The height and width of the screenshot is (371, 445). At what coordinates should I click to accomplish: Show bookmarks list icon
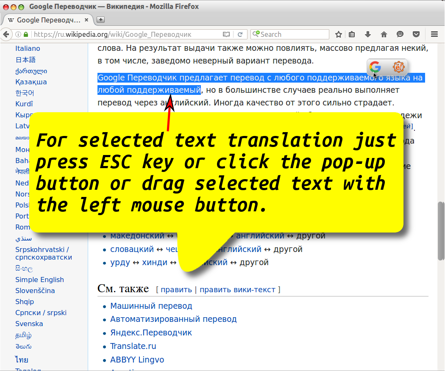click(352, 34)
